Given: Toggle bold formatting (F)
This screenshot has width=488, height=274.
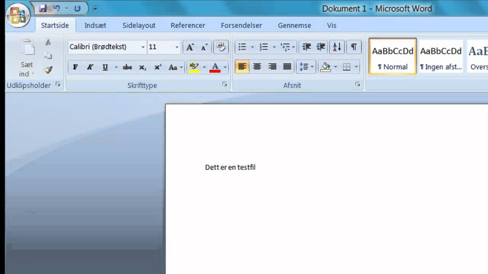Looking at the screenshot, I should click(75, 67).
